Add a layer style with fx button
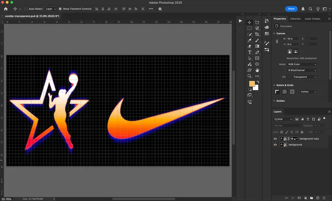The image size is (332, 201). tap(292, 198)
